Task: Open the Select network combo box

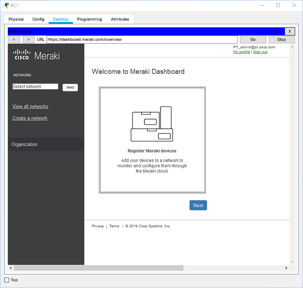Action: [x=35, y=86]
